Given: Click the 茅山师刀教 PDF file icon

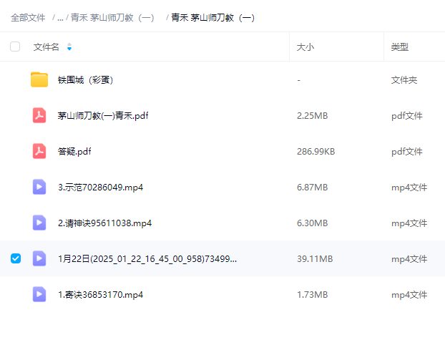Looking at the screenshot, I should [x=39, y=115].
